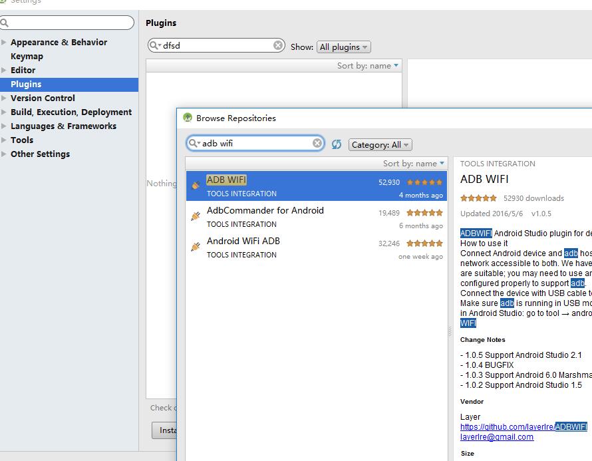
Task: Click the panel splitter grip handle
Action: [x=450, y=331]
